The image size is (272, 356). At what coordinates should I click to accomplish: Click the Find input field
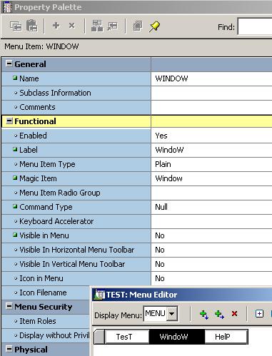point(255,26)
